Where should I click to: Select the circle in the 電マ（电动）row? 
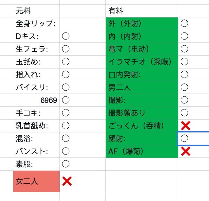pyautogui.click(x=184, y=49)
